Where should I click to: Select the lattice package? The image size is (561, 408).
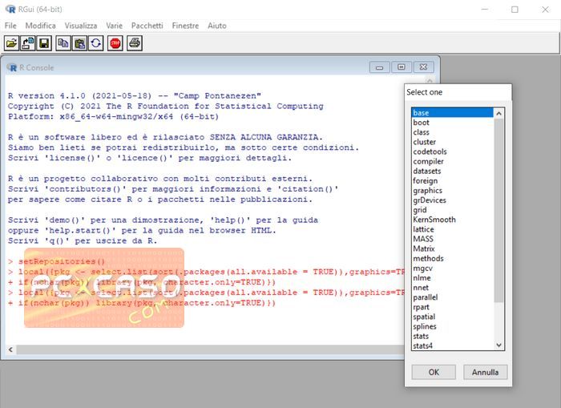pos(452,229)
